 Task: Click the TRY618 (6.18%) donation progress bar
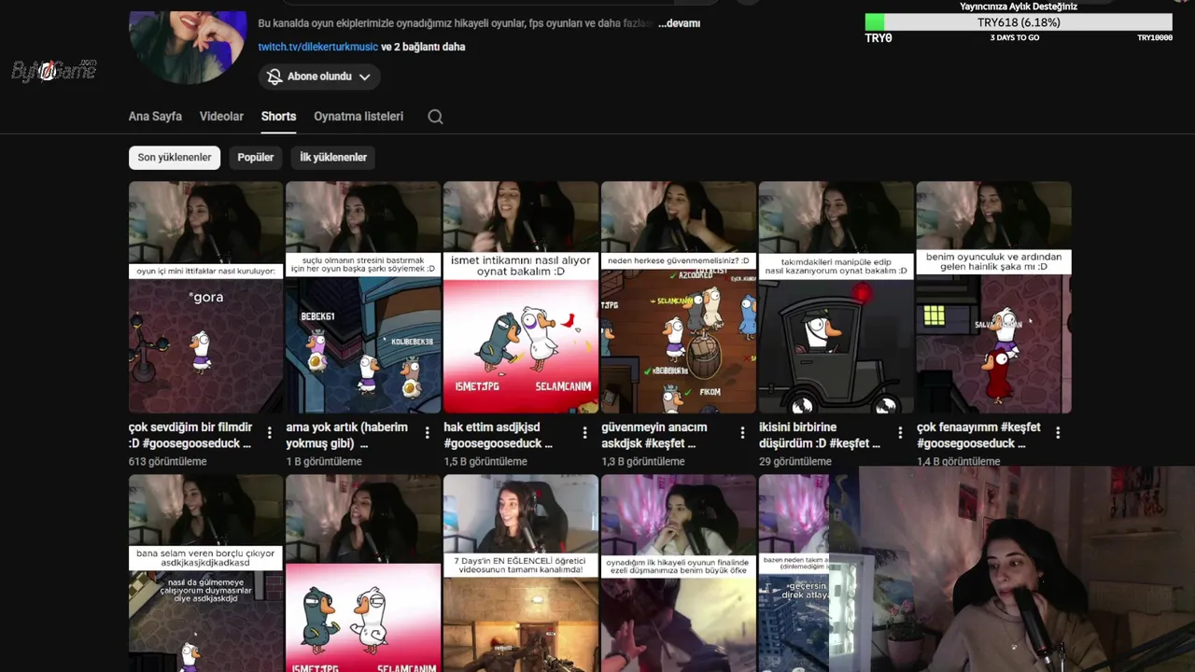pyautogui.click(x=1019, y=22)
